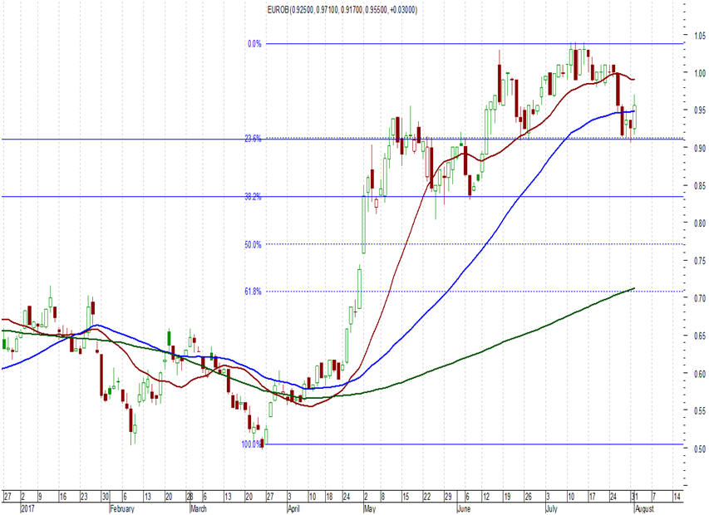
Task: Click the 12 date label on time axis
Action: point(486,497)
